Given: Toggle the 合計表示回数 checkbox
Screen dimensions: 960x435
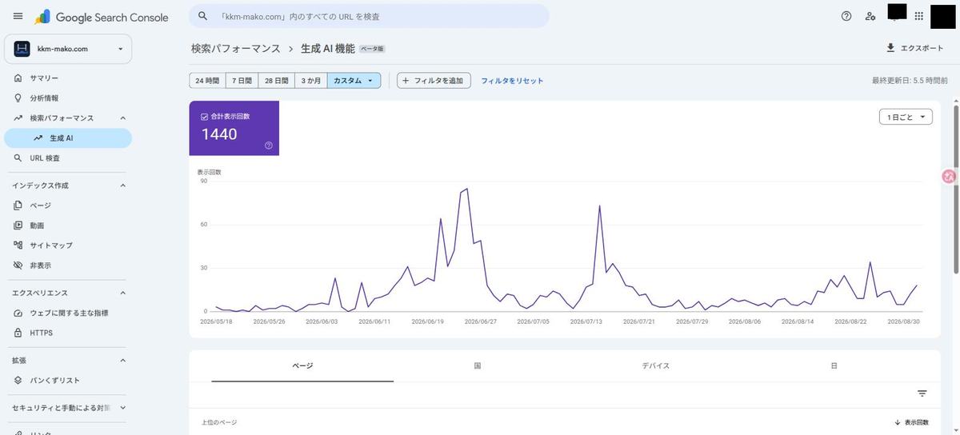Looking at the screenshot, I should tap(205, 116).
